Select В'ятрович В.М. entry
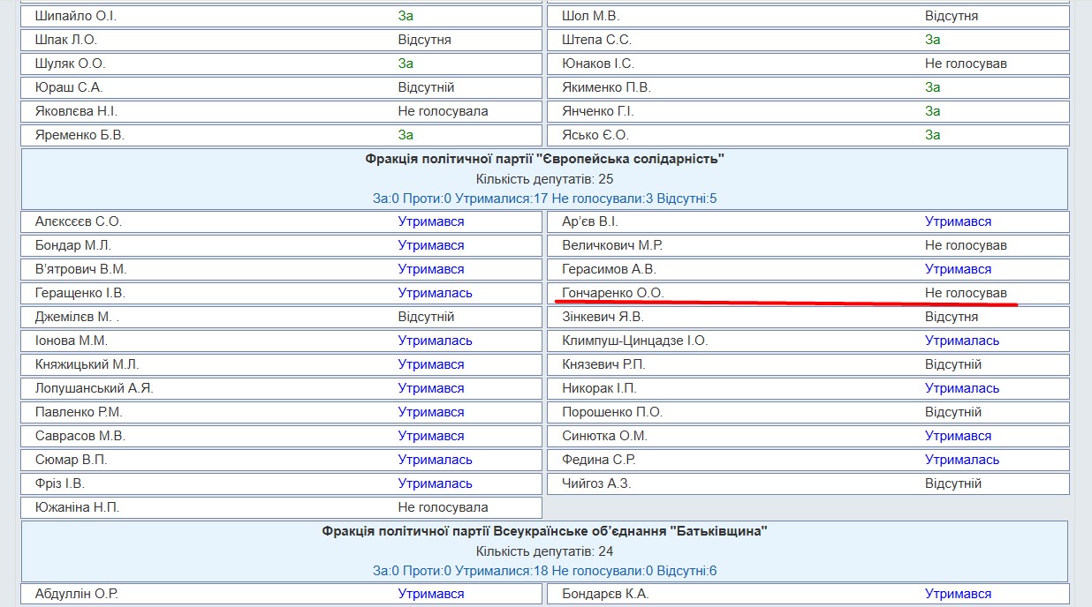1092x607 pixels. tap(80, 269)
